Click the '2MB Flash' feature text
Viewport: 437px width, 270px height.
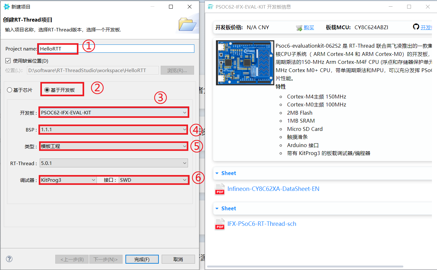pyautogui.click(x=300, y=113)
